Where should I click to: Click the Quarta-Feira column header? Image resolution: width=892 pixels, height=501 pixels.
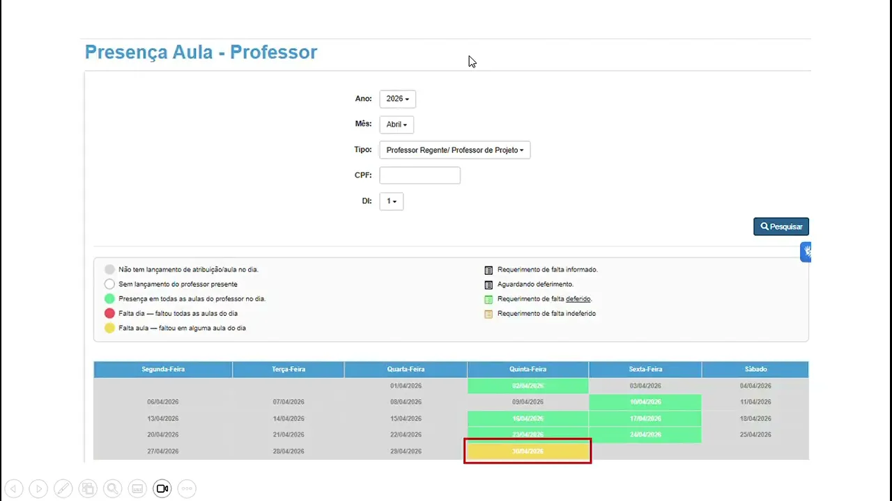pos(406,369)
